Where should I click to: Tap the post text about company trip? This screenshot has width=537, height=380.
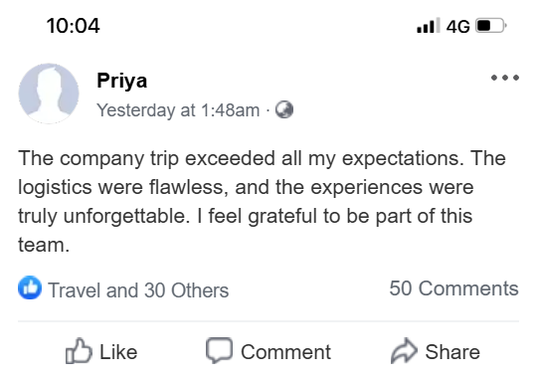click(262, 202)
